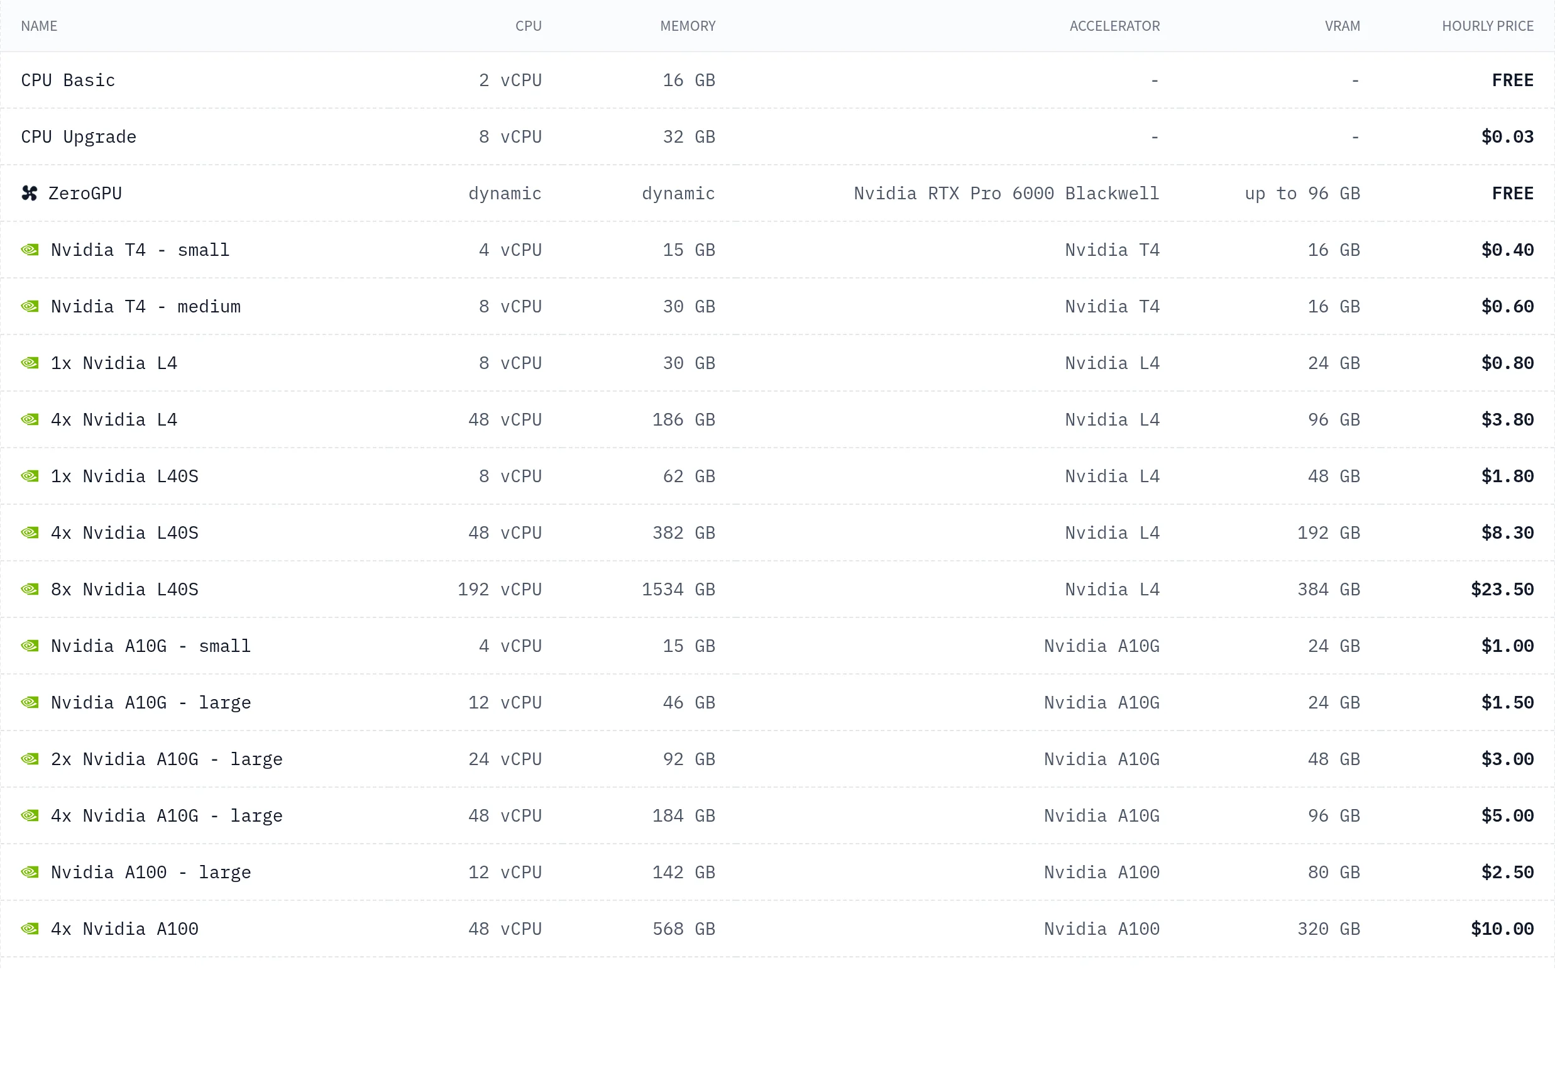The height and width of the screenshot is (1070, 1555).
Task: Click the 142 GB memory cell
Action: tap(684, 872)
